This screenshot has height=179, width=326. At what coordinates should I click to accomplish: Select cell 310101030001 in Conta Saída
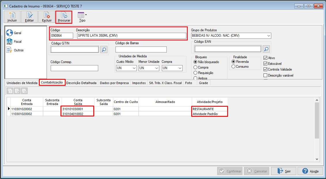tap(78, 109)
